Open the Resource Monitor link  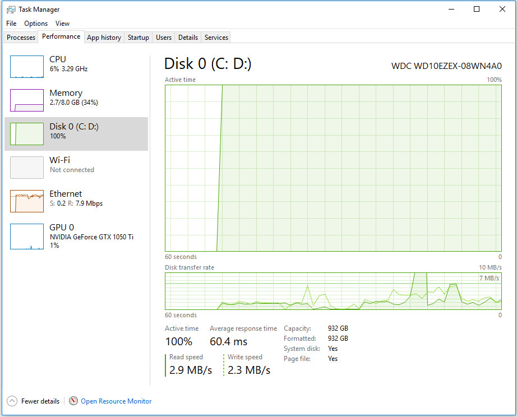[x=116, y=401]
